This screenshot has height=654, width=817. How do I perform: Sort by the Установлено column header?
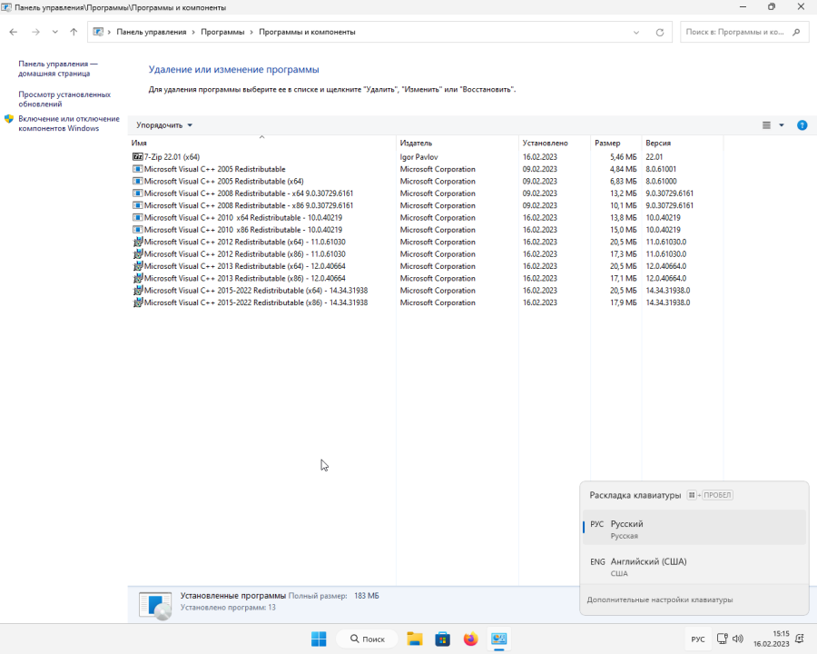(555, 143)
